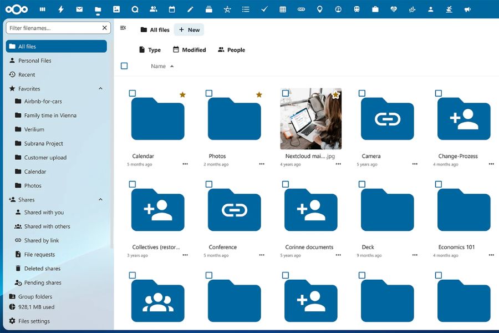Open the People filter dropdown

tap(231, 50)
